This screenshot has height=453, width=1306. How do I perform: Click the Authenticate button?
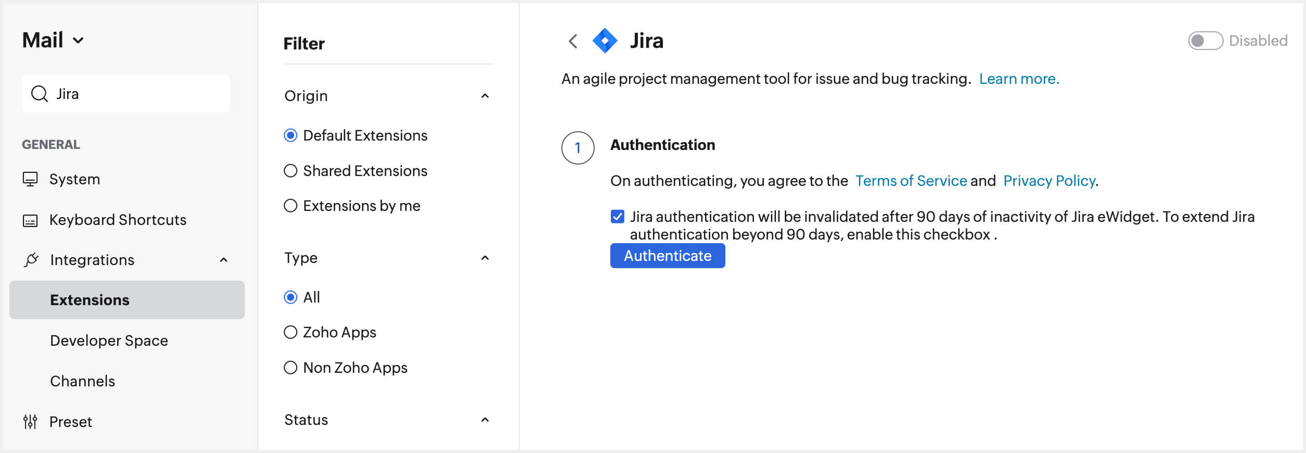pyautogui.click(x=668, y=256)
